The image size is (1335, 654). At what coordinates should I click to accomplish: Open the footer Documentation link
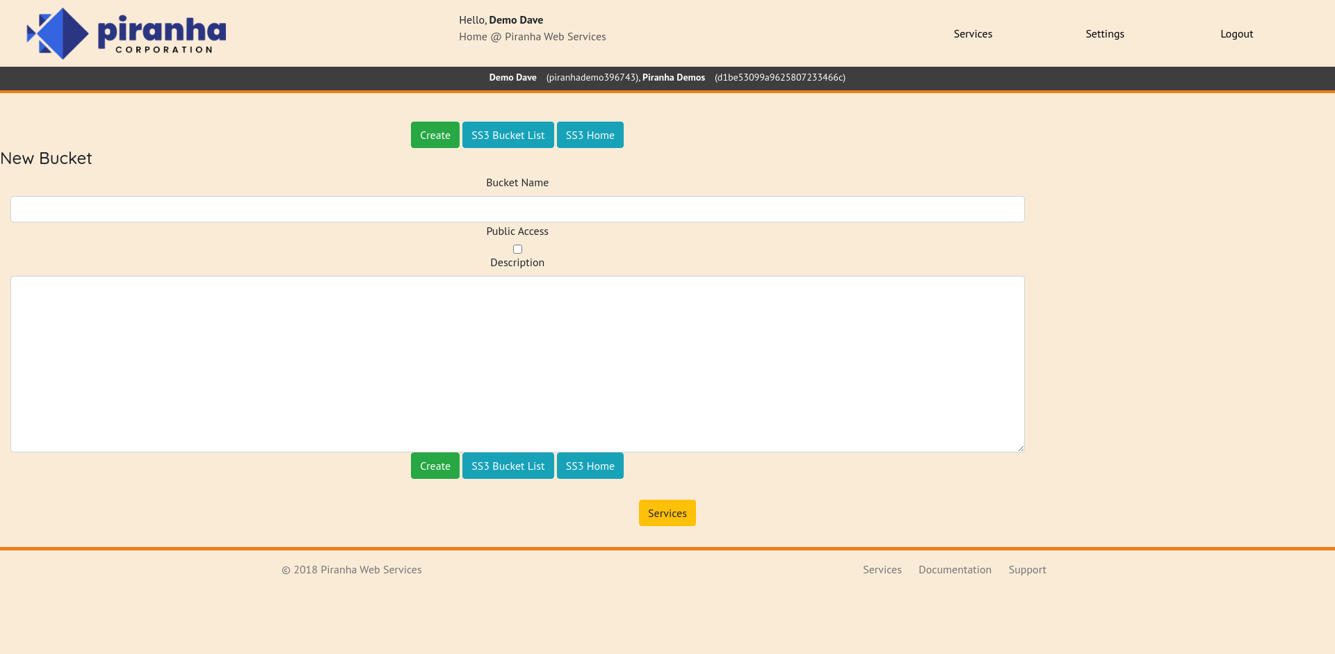pos(955,569)
